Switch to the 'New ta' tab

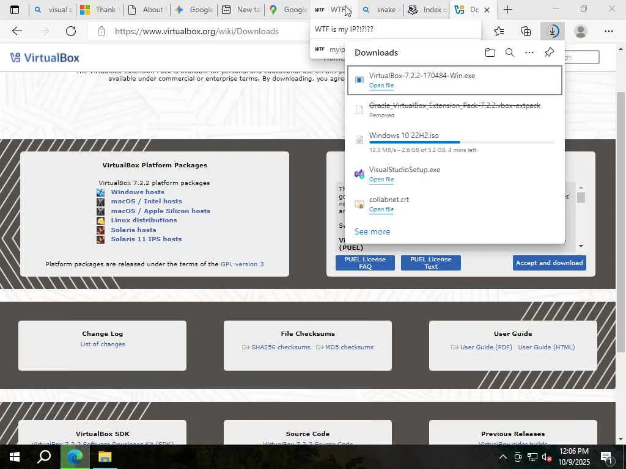tap(241, 10)
